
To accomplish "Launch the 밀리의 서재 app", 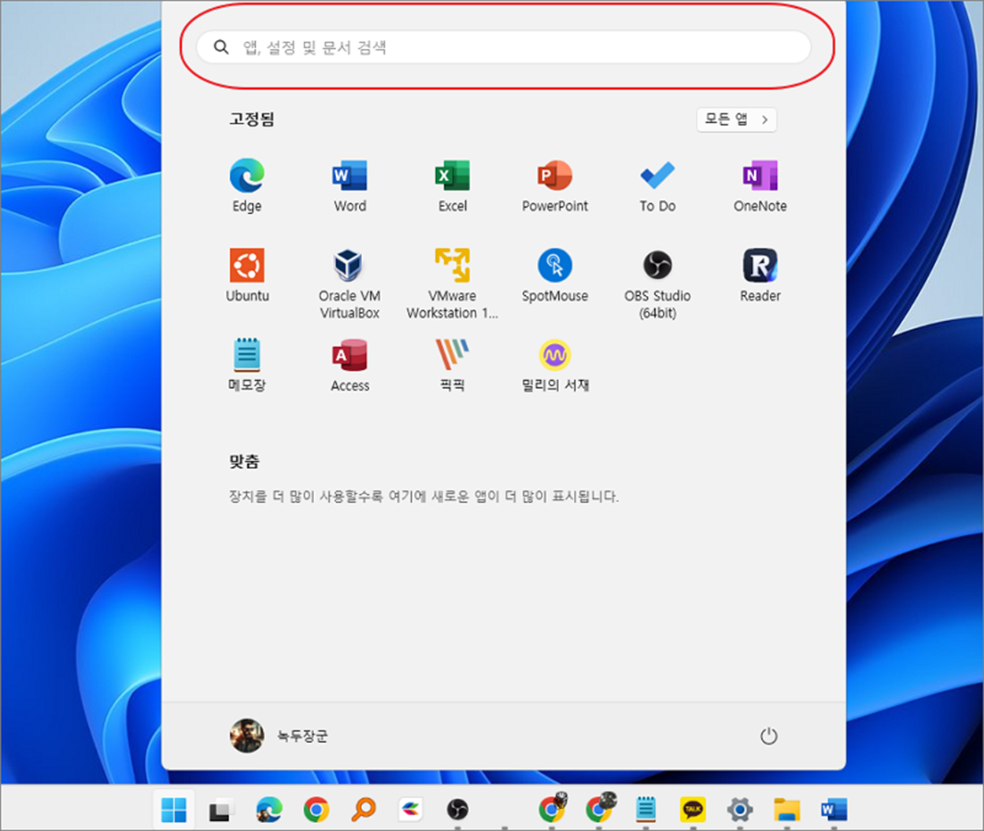I will point(555,365).
